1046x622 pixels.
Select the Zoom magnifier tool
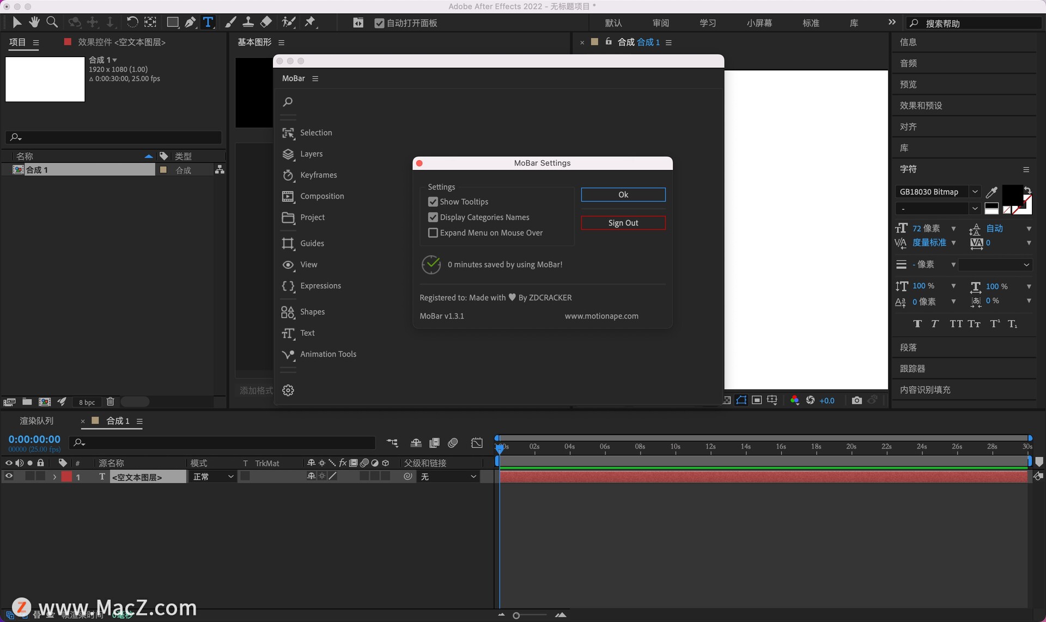tap(52, 22)
